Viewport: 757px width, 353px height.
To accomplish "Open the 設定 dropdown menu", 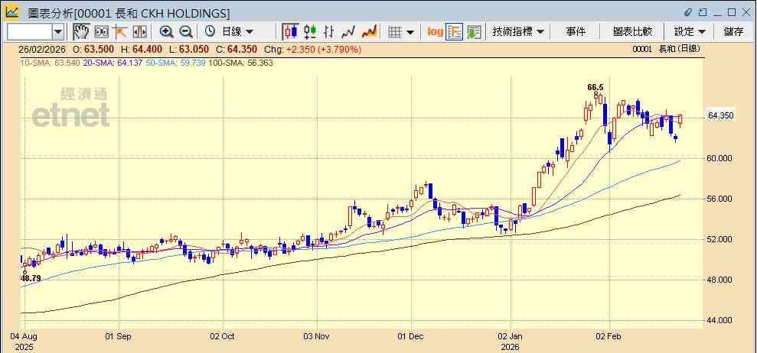I will tap(690, 32).
